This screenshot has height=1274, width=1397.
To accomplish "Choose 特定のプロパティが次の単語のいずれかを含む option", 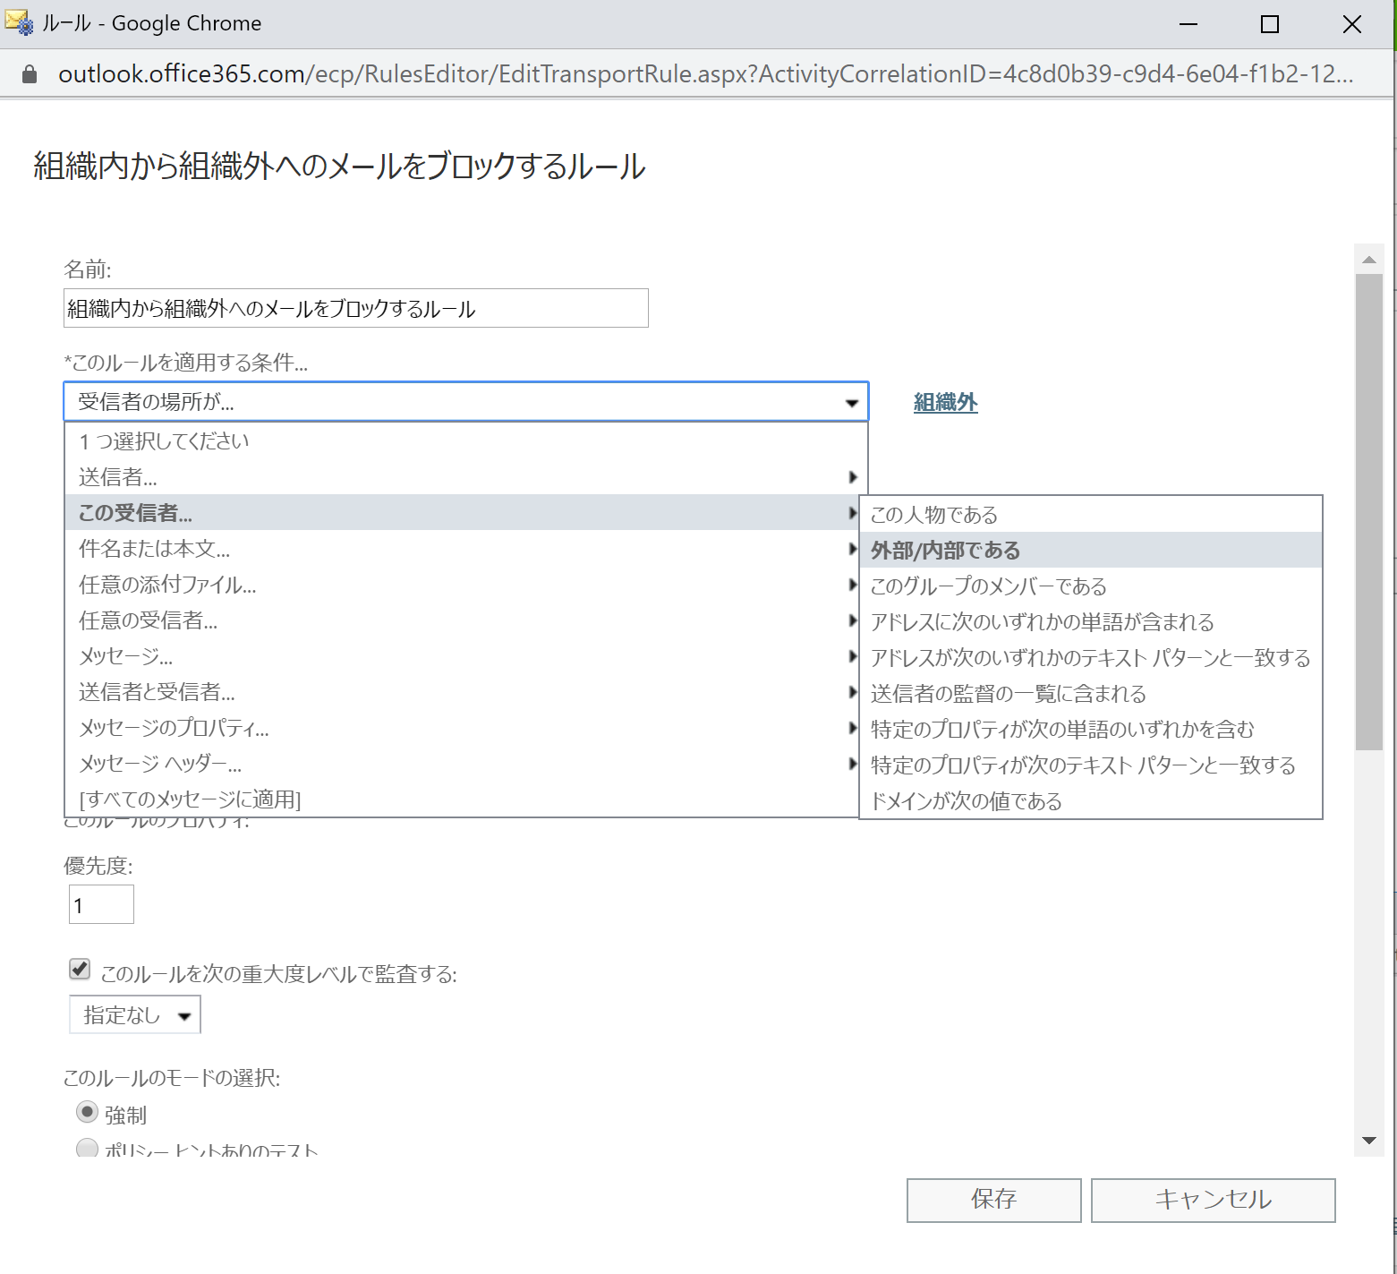I will tap(1091, 730).
